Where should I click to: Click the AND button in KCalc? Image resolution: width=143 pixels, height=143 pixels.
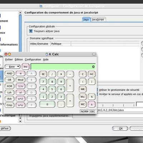(9, 74)
